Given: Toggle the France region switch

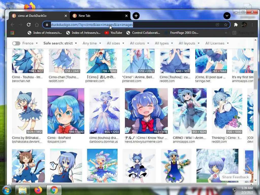Looking at the screenshot, I should click(x=16, y=43).
